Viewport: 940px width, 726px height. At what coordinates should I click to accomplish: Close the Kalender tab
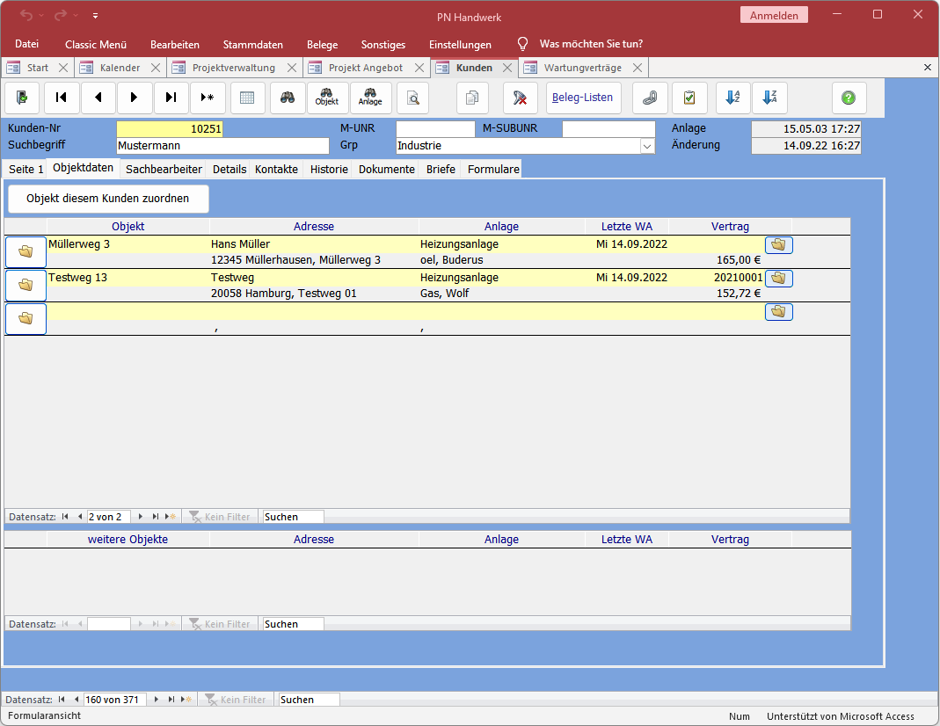156,68
